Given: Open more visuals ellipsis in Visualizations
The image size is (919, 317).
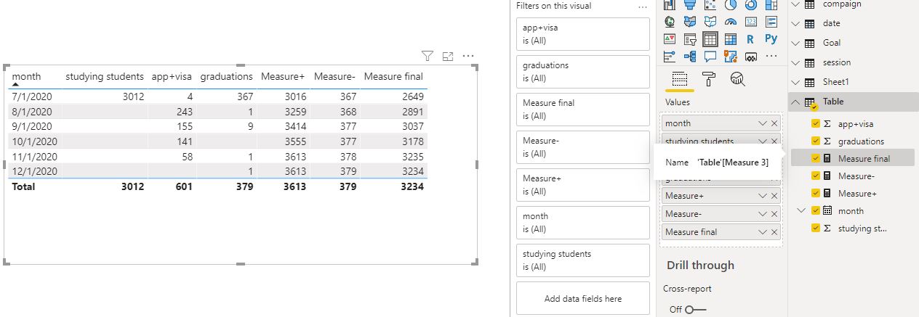Looking at the screenshot, I should [x=771, y=57].
